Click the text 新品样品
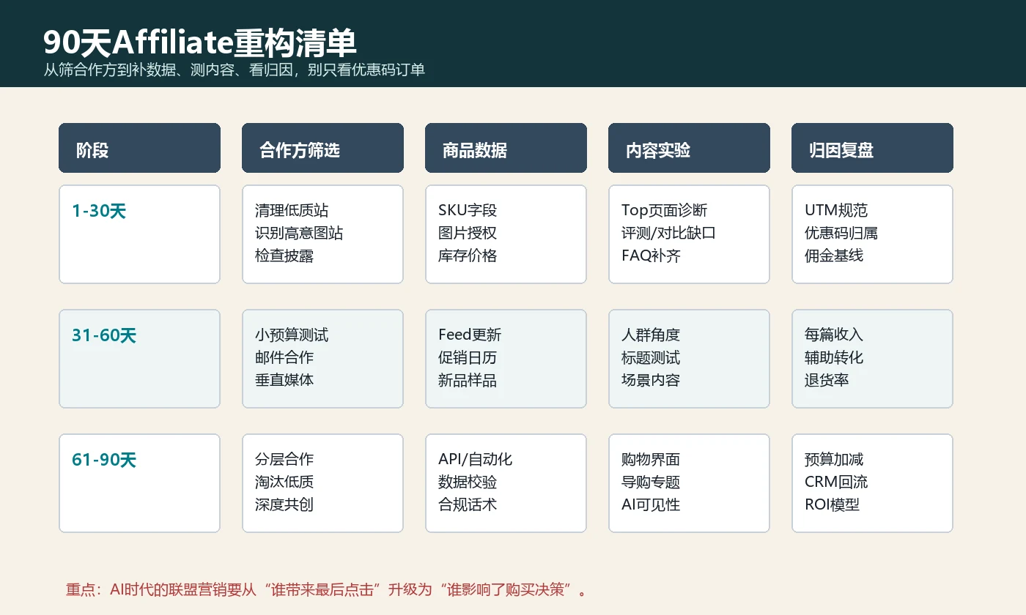This screenshot has height=615, width=1026. (x=468, y=380)
